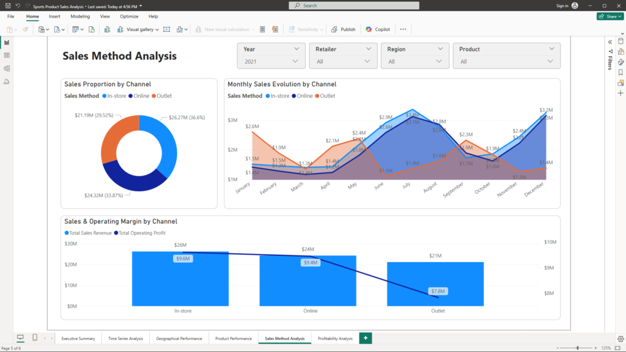626x352 pixels.
Task: Switch to mobile layout icon
Action: (x=35, y=338)
